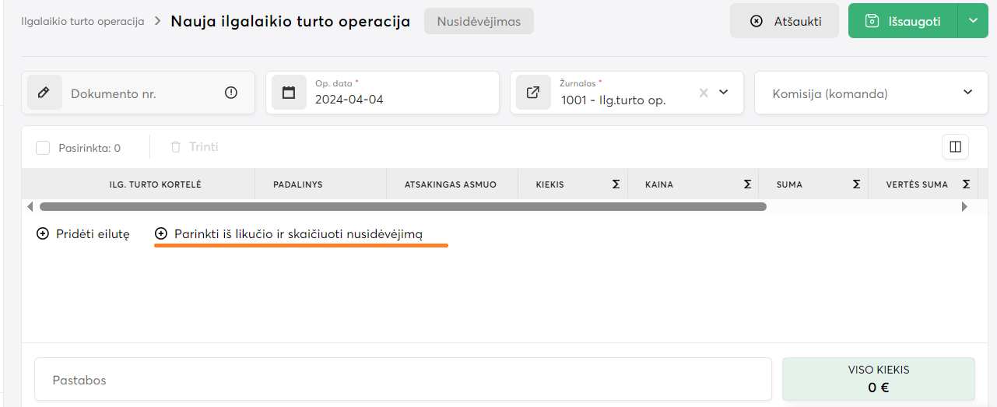Image resolution: width=997 pixels, height=407 pixels.
Task: Toggle the Pasirinkta select-all checkbox
Action: (43, 148)
